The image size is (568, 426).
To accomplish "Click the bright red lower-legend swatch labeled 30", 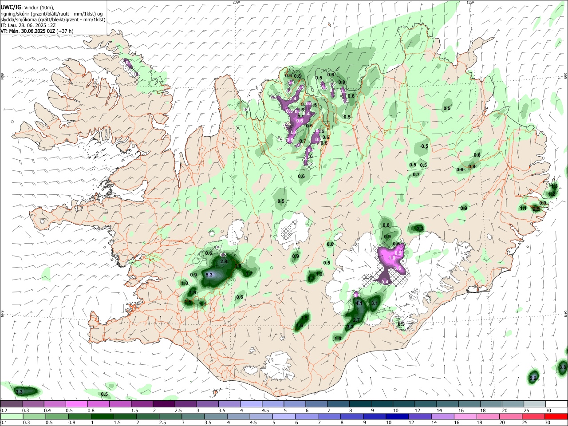I will (x=556, y=416).
